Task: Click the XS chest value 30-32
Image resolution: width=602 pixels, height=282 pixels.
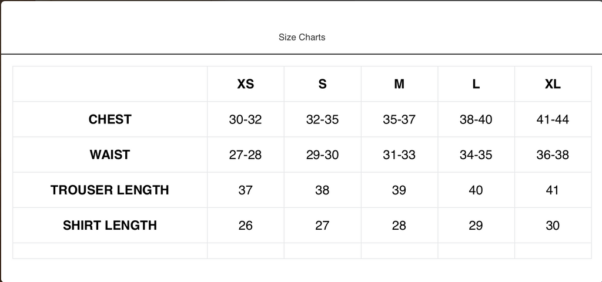Action: tap(246, 120)
